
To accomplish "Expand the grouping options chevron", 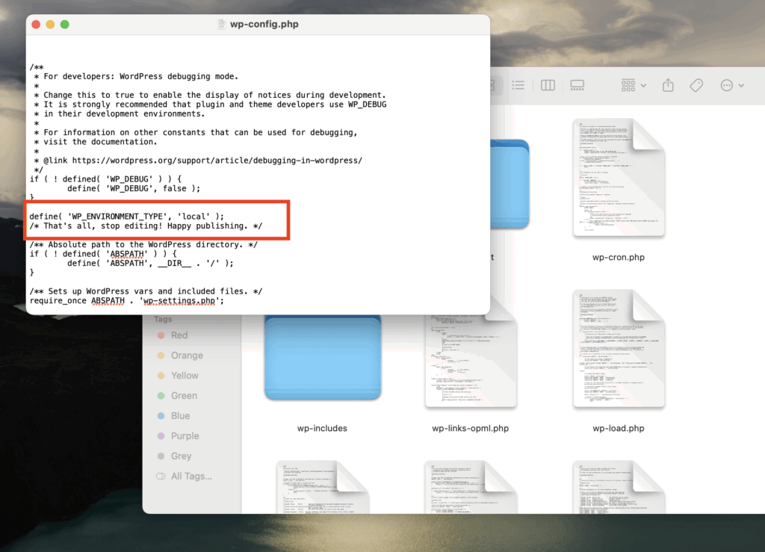I will [x=643, y=85].
